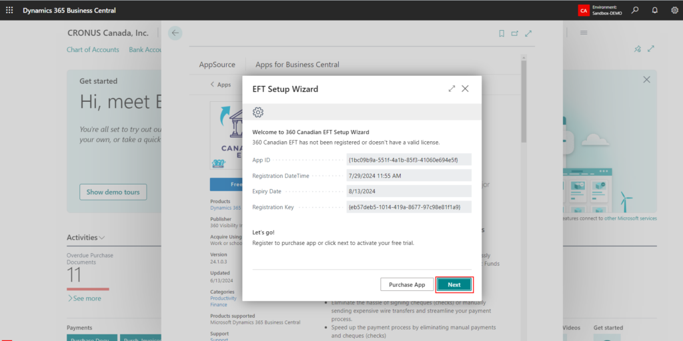Go back with the round arrow button
683x341 pixels.
(175, 33)
